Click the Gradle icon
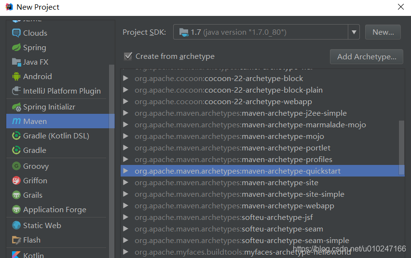 [16, 150]
